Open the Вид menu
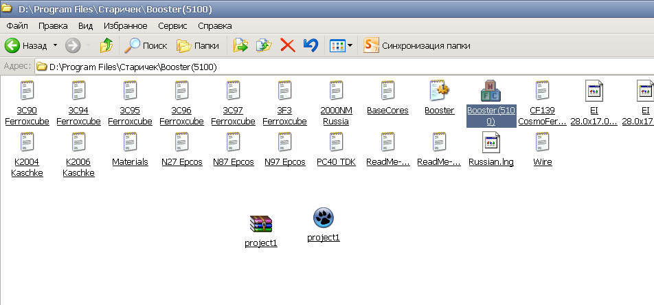This screenshot has height=305, width=654. 85,26
